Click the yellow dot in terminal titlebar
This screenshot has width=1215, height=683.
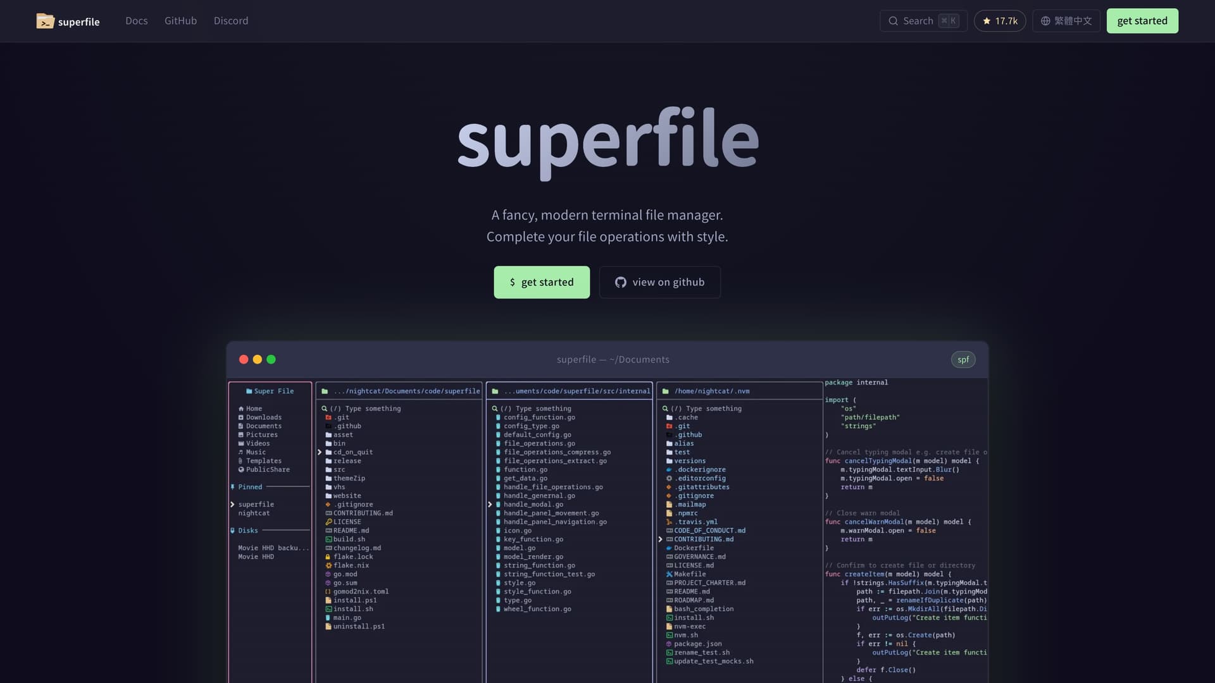[258, 359]
